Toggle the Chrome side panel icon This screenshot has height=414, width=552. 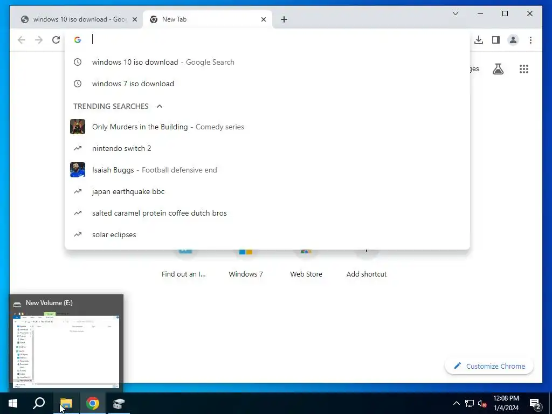pyautogui.click(x=496, y=40)
